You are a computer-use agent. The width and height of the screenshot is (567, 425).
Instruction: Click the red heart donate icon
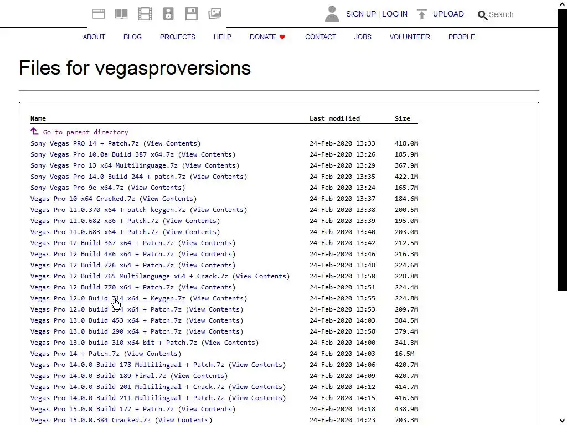click(x=282, y=37)
